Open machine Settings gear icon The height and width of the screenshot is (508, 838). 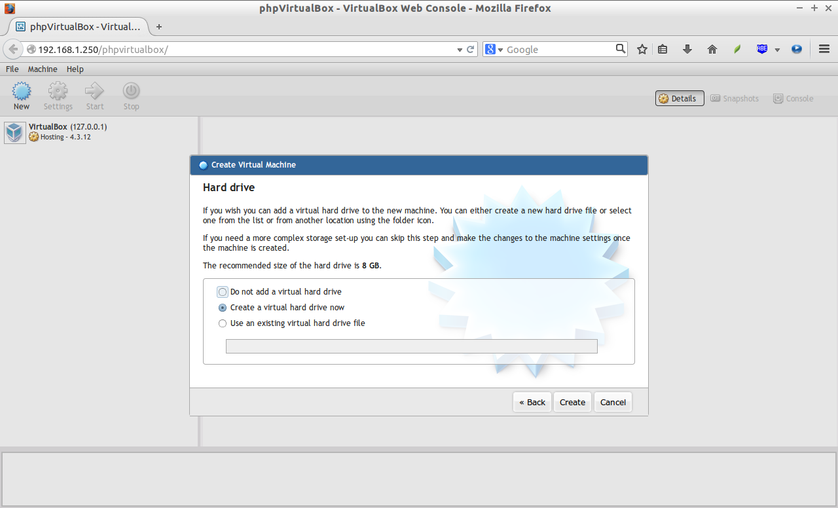point(58,91)
